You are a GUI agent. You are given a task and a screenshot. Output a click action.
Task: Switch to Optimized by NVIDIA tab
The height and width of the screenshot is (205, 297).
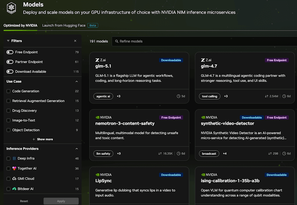20,26
